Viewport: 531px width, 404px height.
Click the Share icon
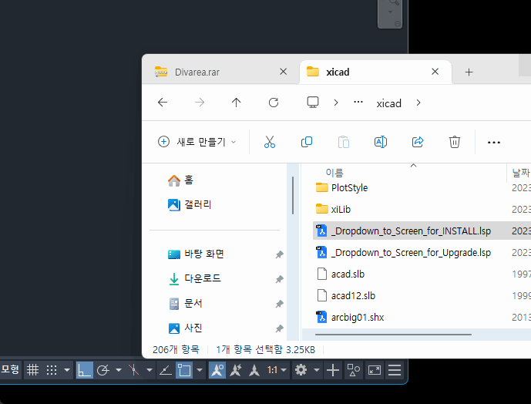(418, 142)
